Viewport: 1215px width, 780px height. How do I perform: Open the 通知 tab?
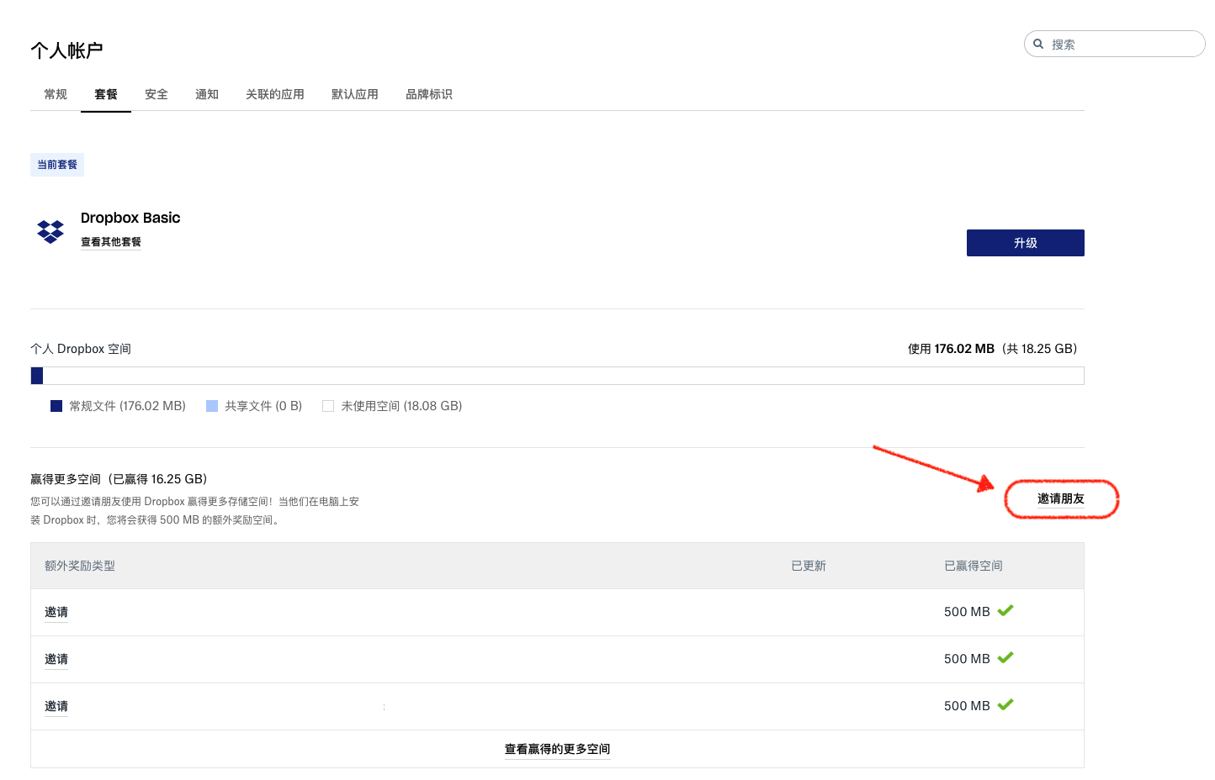coord(207,94)
